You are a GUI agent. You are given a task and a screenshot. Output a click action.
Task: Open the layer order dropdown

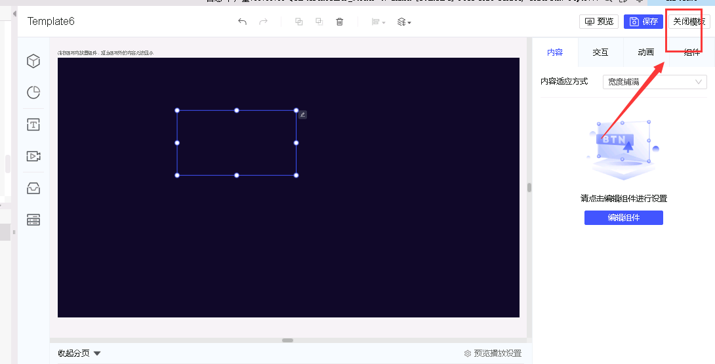click(403, 22)
